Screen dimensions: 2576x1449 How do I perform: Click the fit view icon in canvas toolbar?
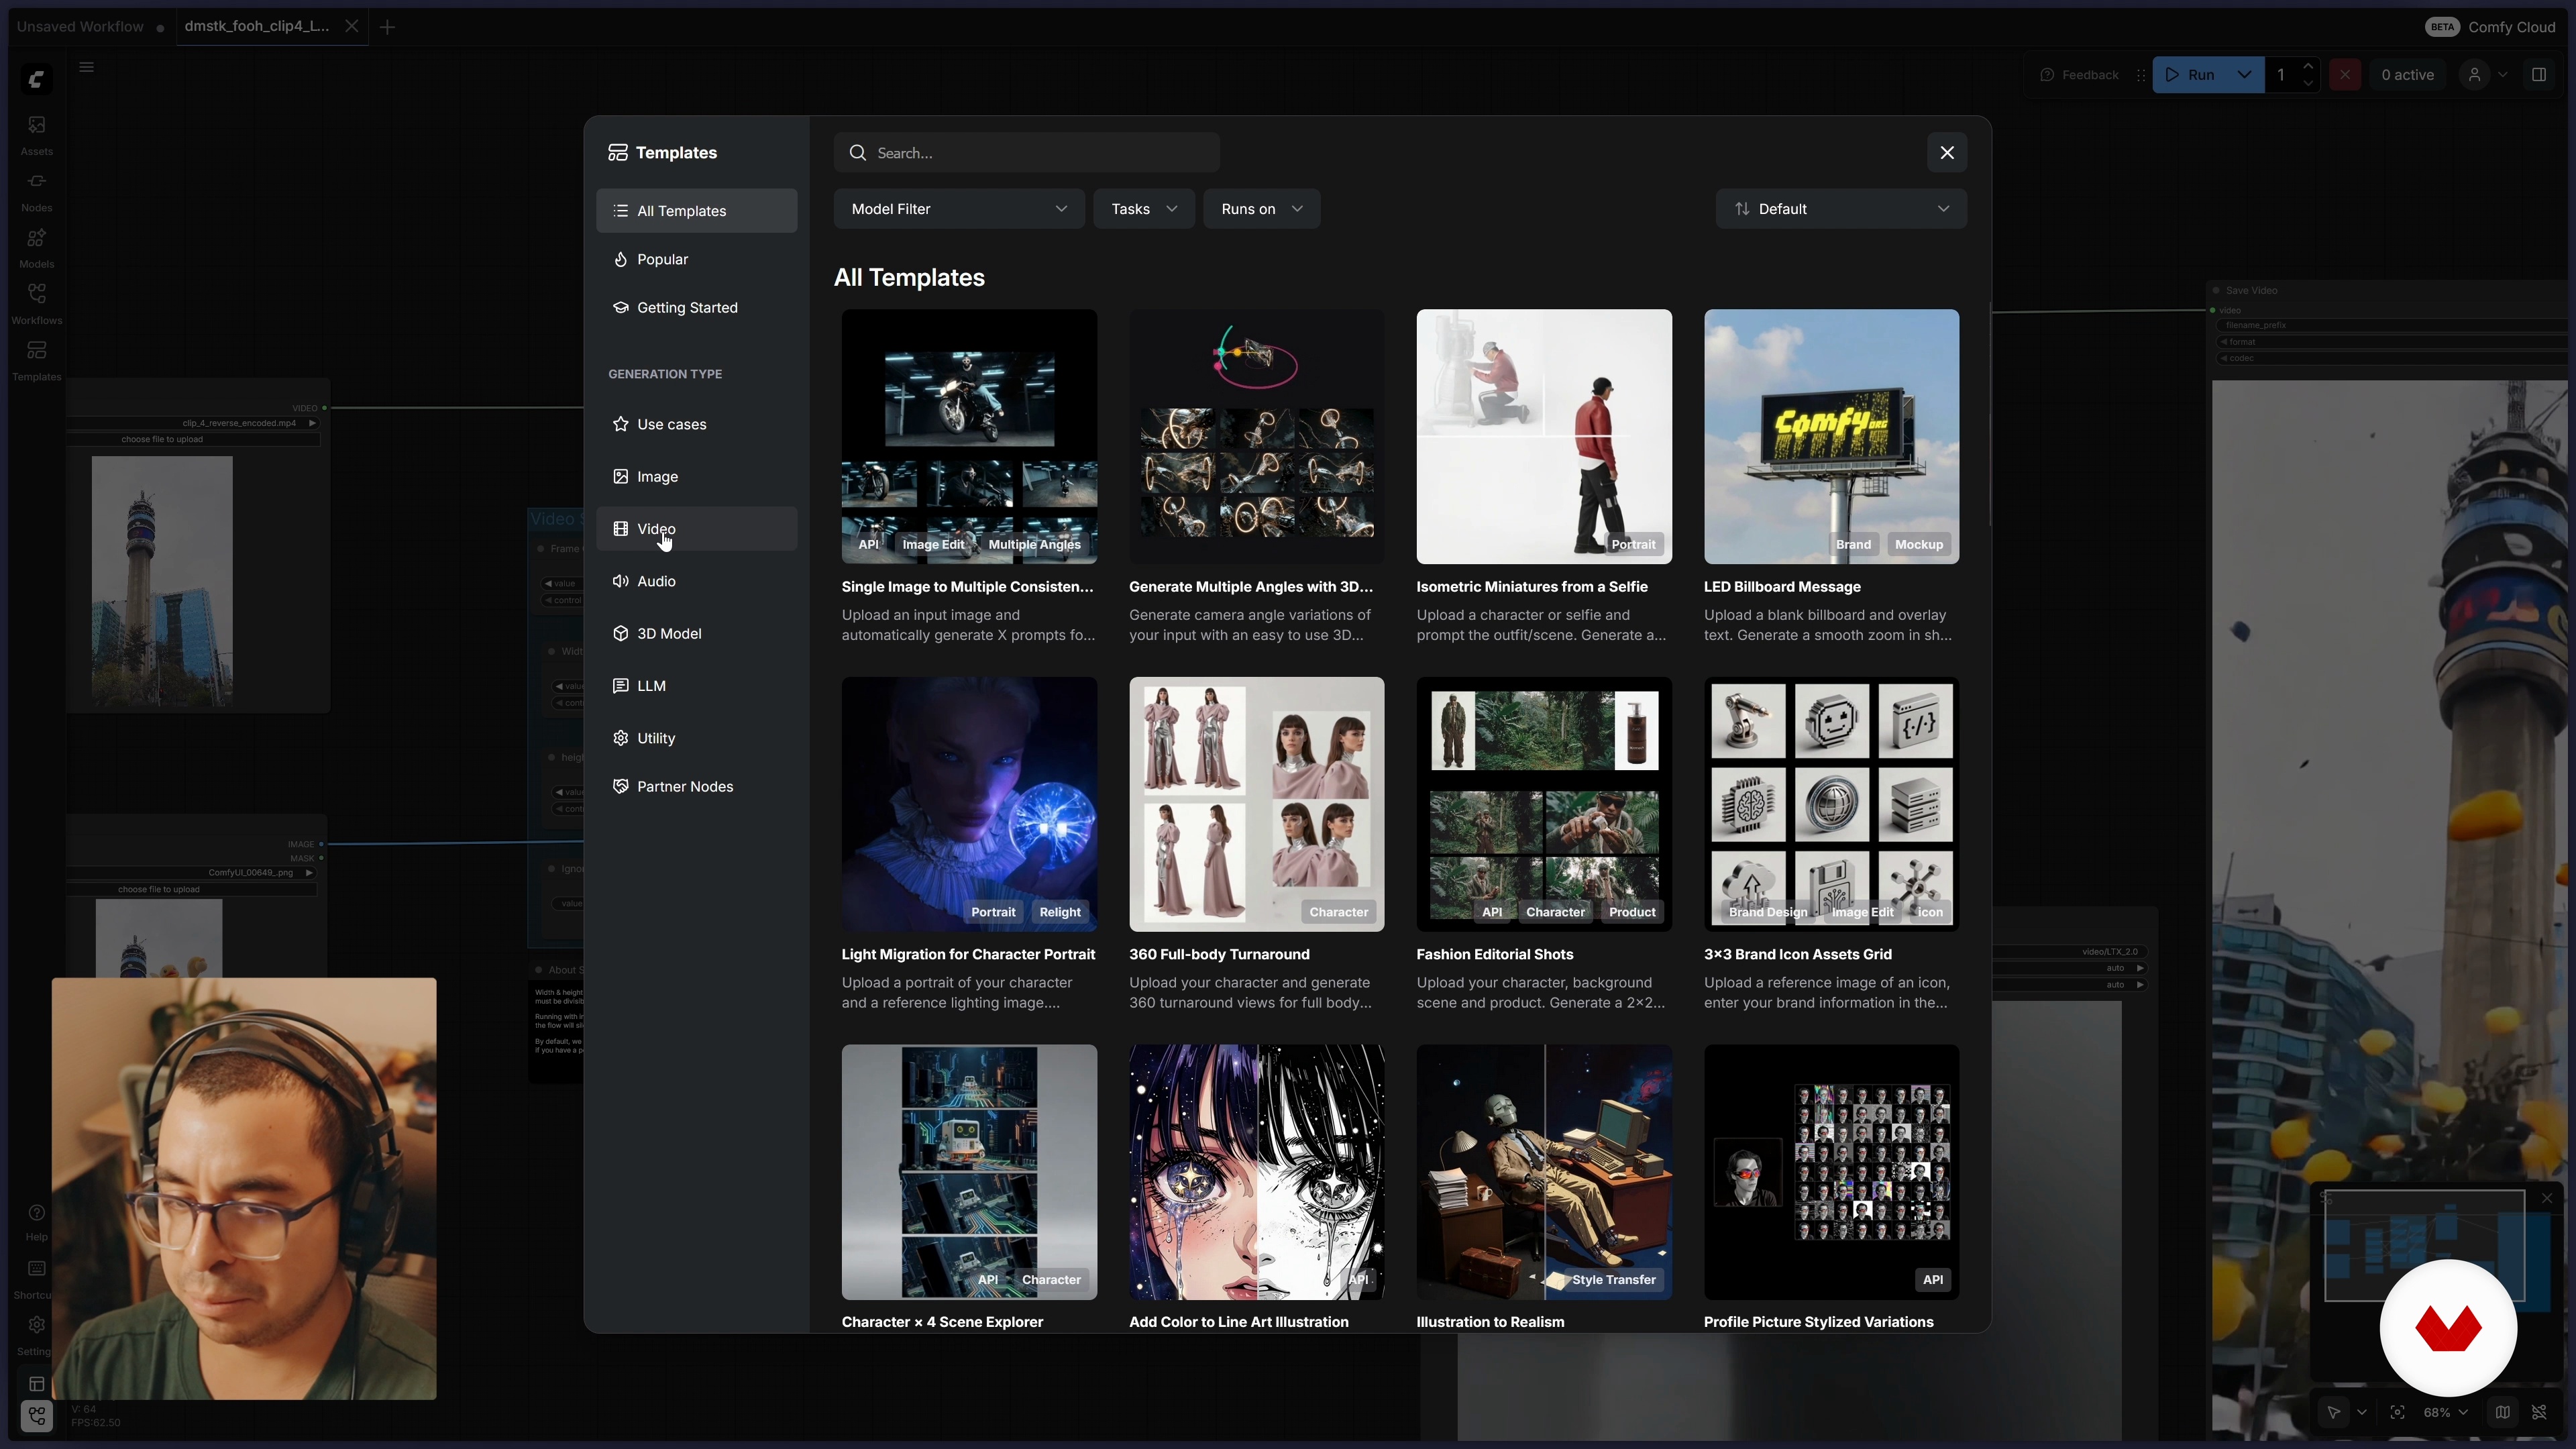[2398, 1412]
